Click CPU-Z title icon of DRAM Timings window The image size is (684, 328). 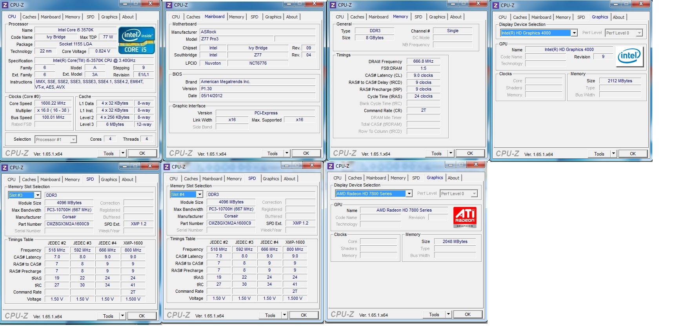point(333,5)
